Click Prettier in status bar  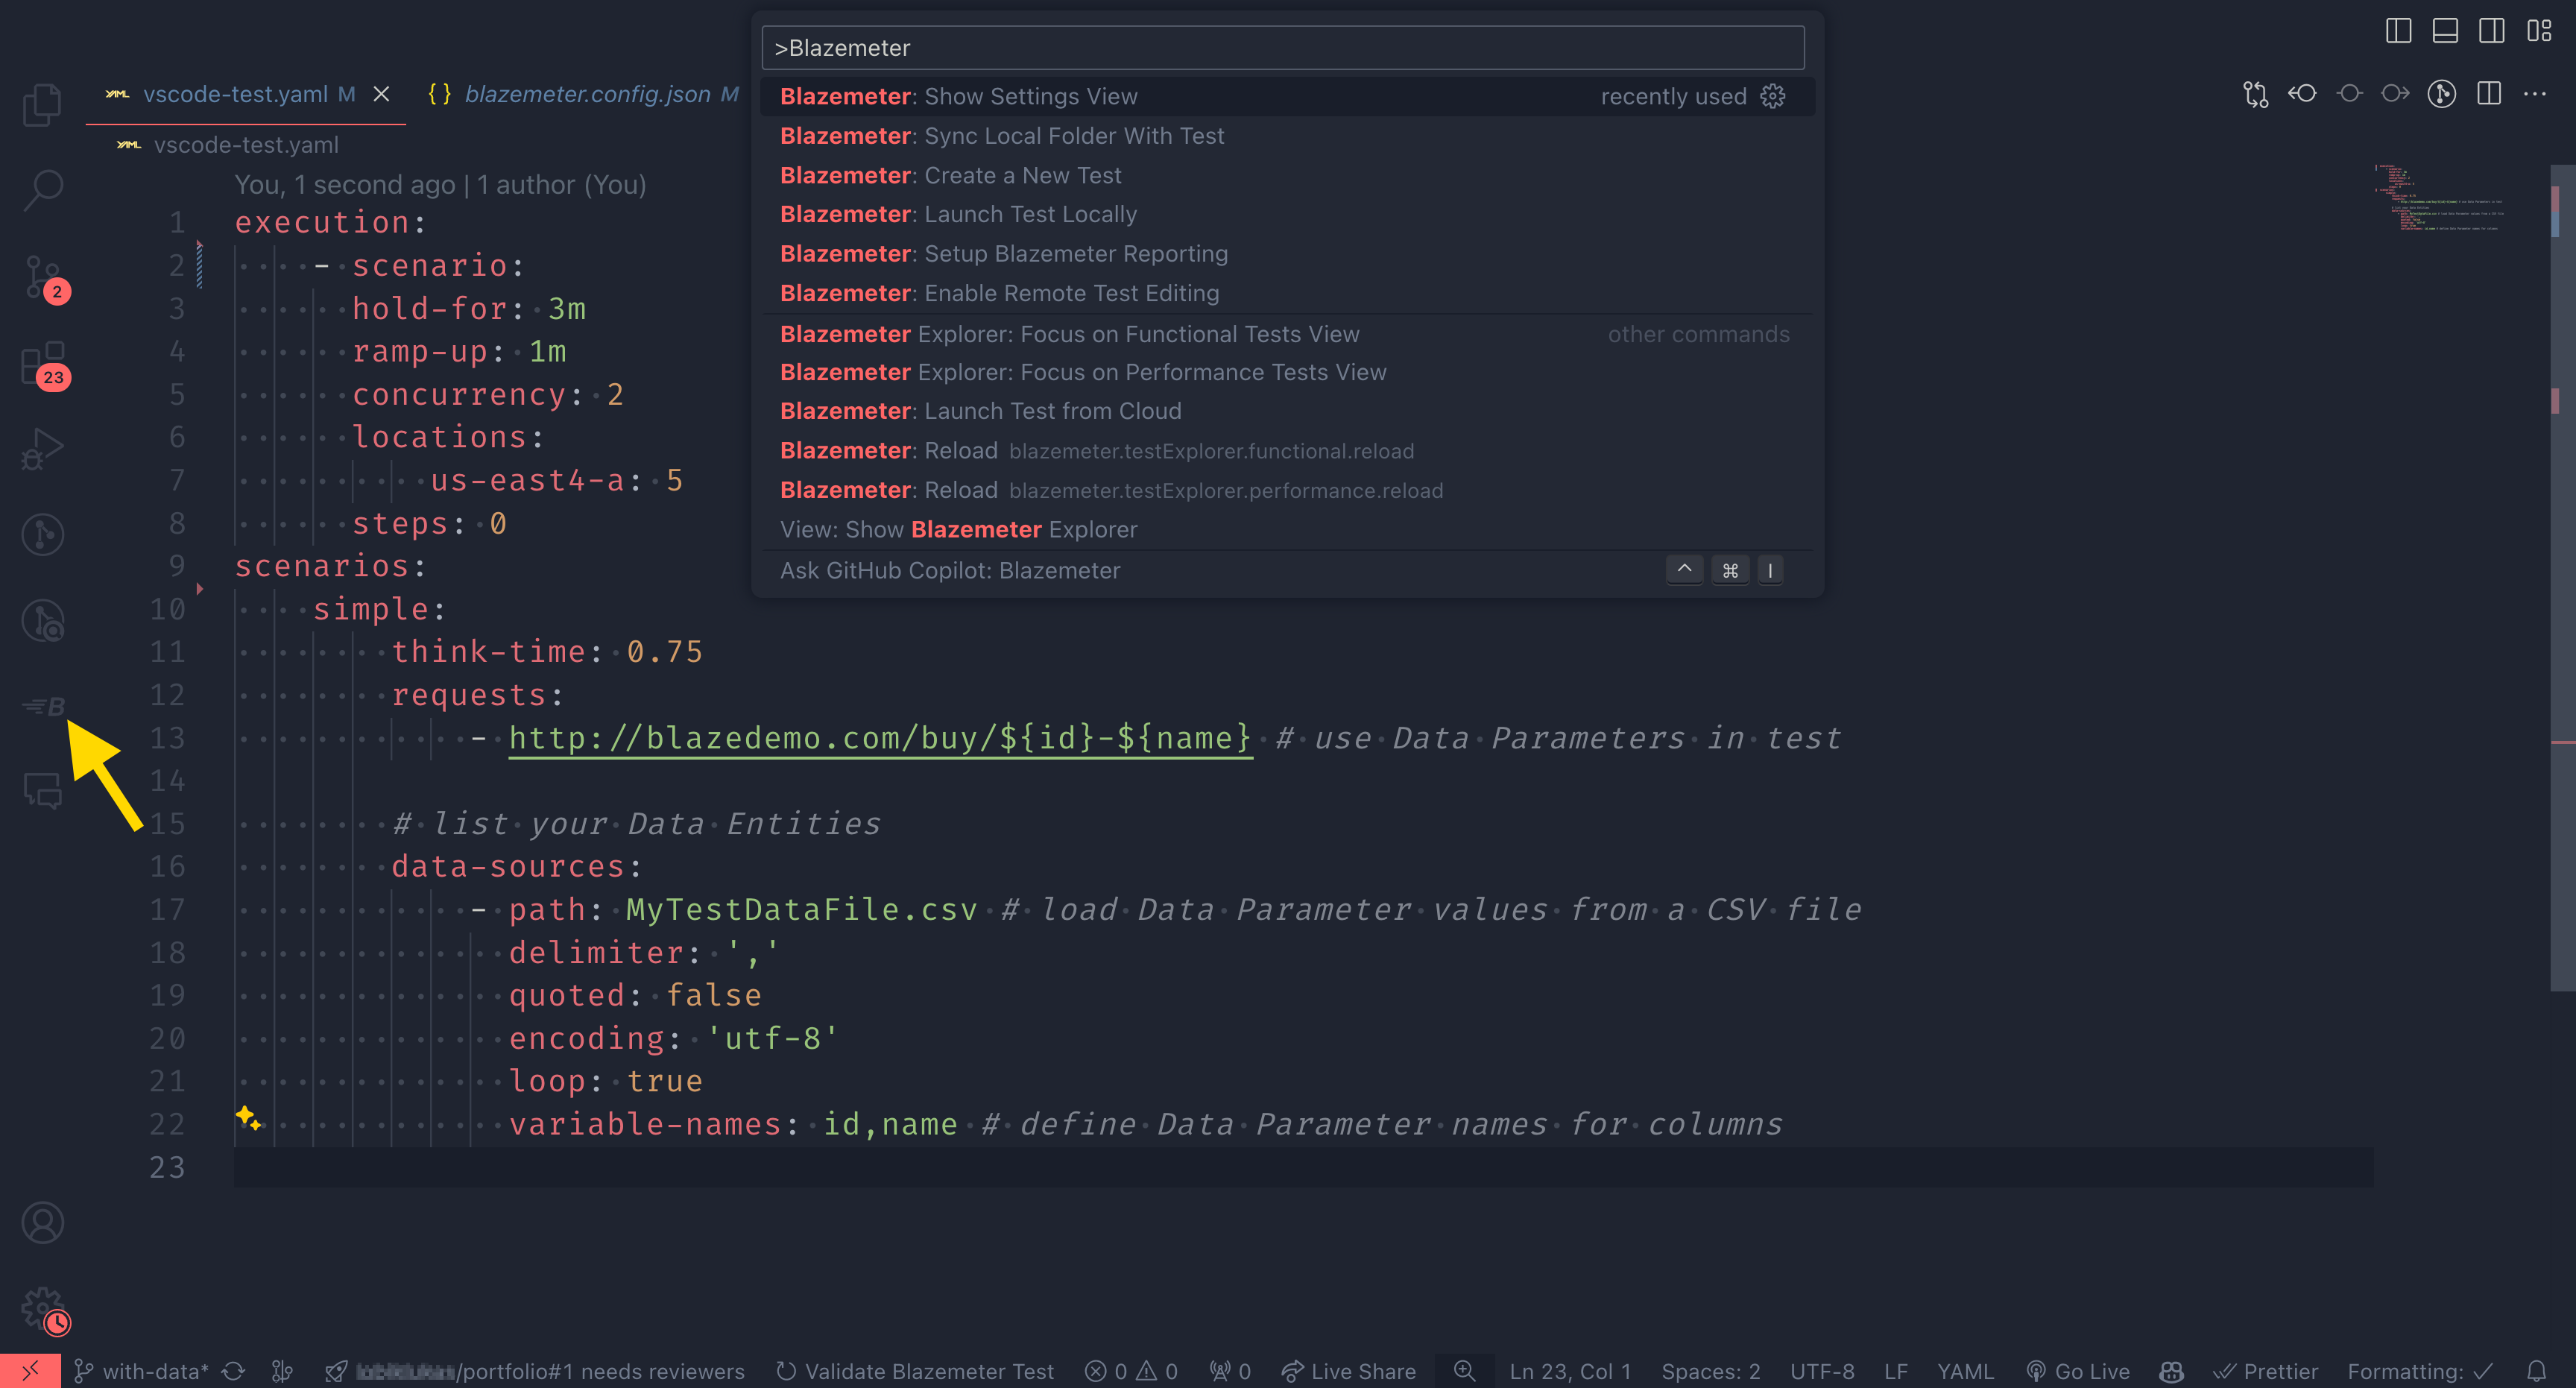[2265, 1371]
